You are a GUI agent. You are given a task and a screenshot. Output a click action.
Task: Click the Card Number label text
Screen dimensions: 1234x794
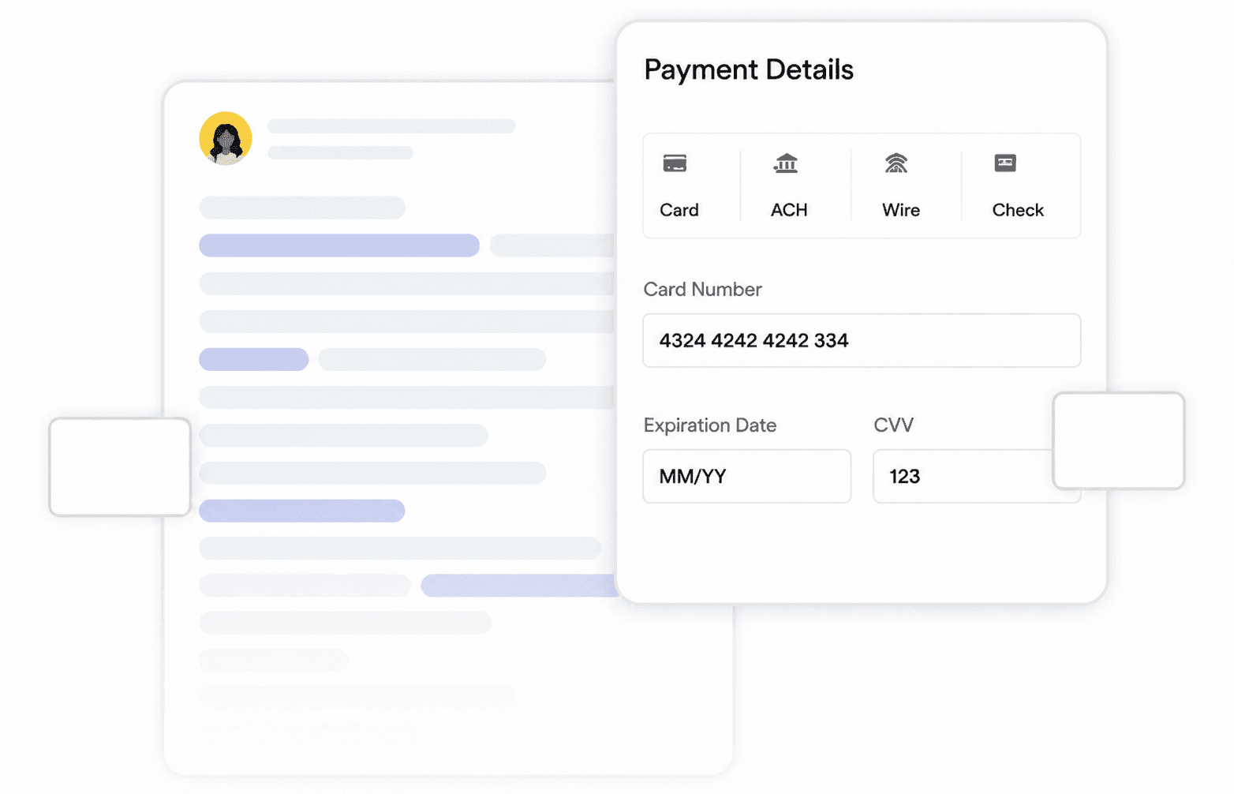click(x=702, y=290)
